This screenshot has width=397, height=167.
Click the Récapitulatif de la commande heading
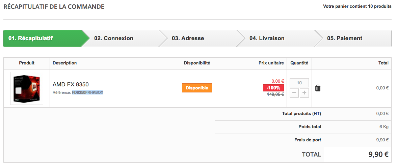54,7
